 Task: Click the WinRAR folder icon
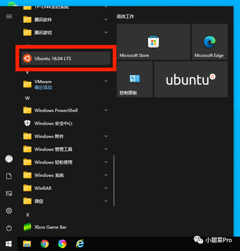pos(27,188)
